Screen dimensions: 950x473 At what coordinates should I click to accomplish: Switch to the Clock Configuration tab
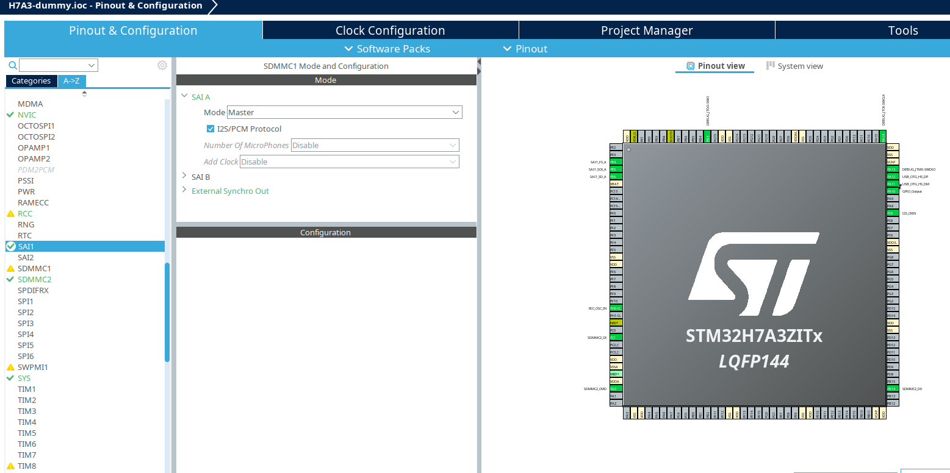[390, 30]
